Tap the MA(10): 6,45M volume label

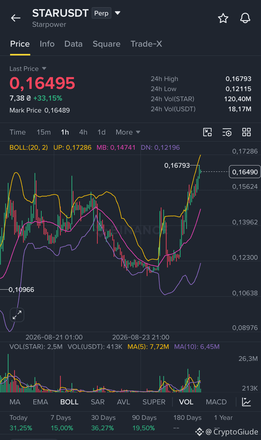(197, 347)
